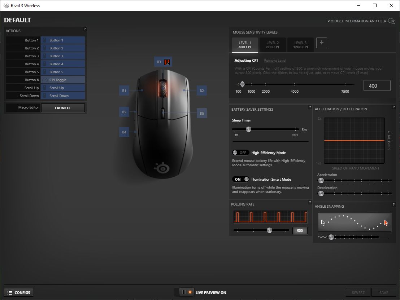The width and height of the screenshot is (400, 300).
Task: Toggle High-Efficiency Mode switch
Action: 240,153
